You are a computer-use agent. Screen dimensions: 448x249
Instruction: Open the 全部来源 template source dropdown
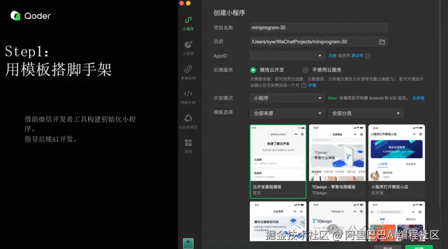click(287, 114)
